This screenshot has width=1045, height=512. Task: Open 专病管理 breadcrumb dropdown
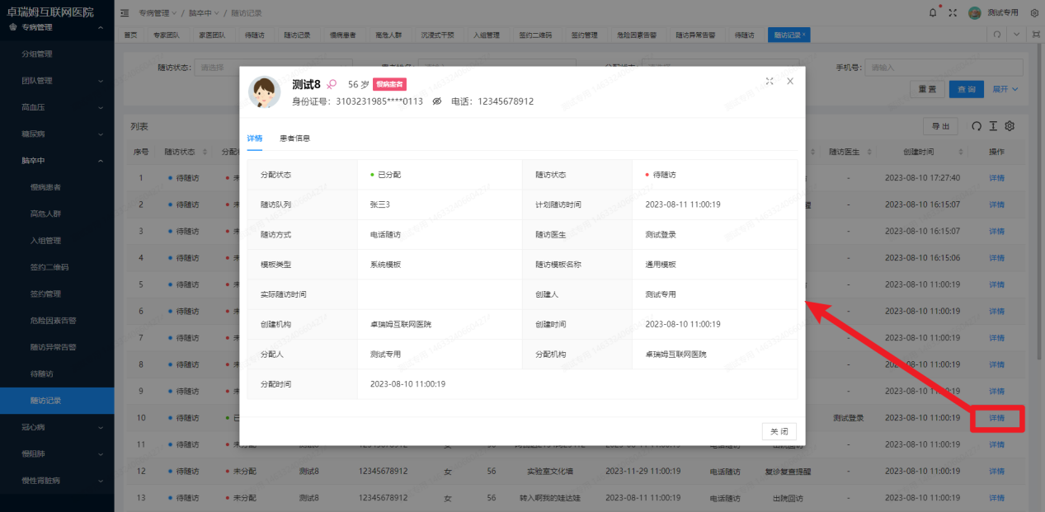[157, 13]
